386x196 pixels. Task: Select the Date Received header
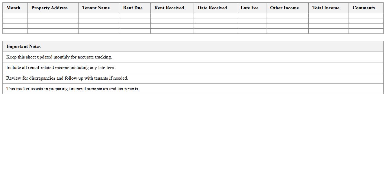pos(212,8)
